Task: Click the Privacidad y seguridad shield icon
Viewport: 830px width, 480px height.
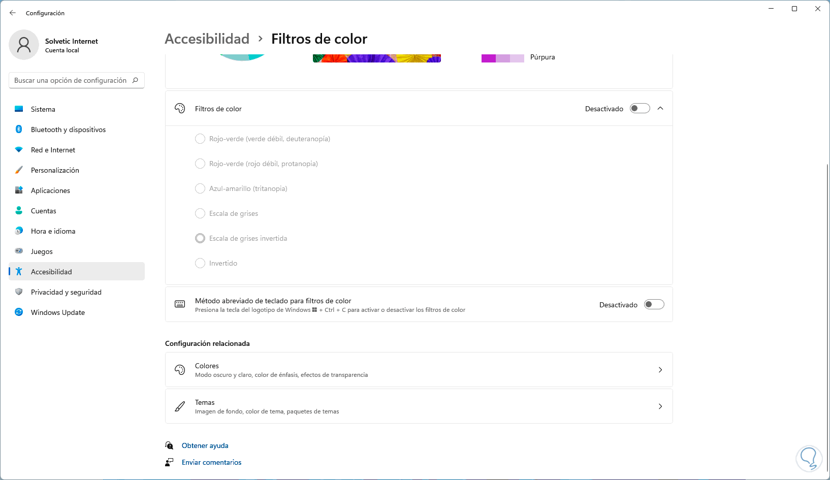Action: (x=19, y=292)
